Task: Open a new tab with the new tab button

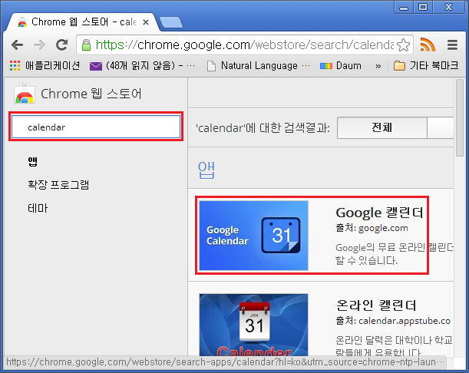Action: click(x=171, y=22)
